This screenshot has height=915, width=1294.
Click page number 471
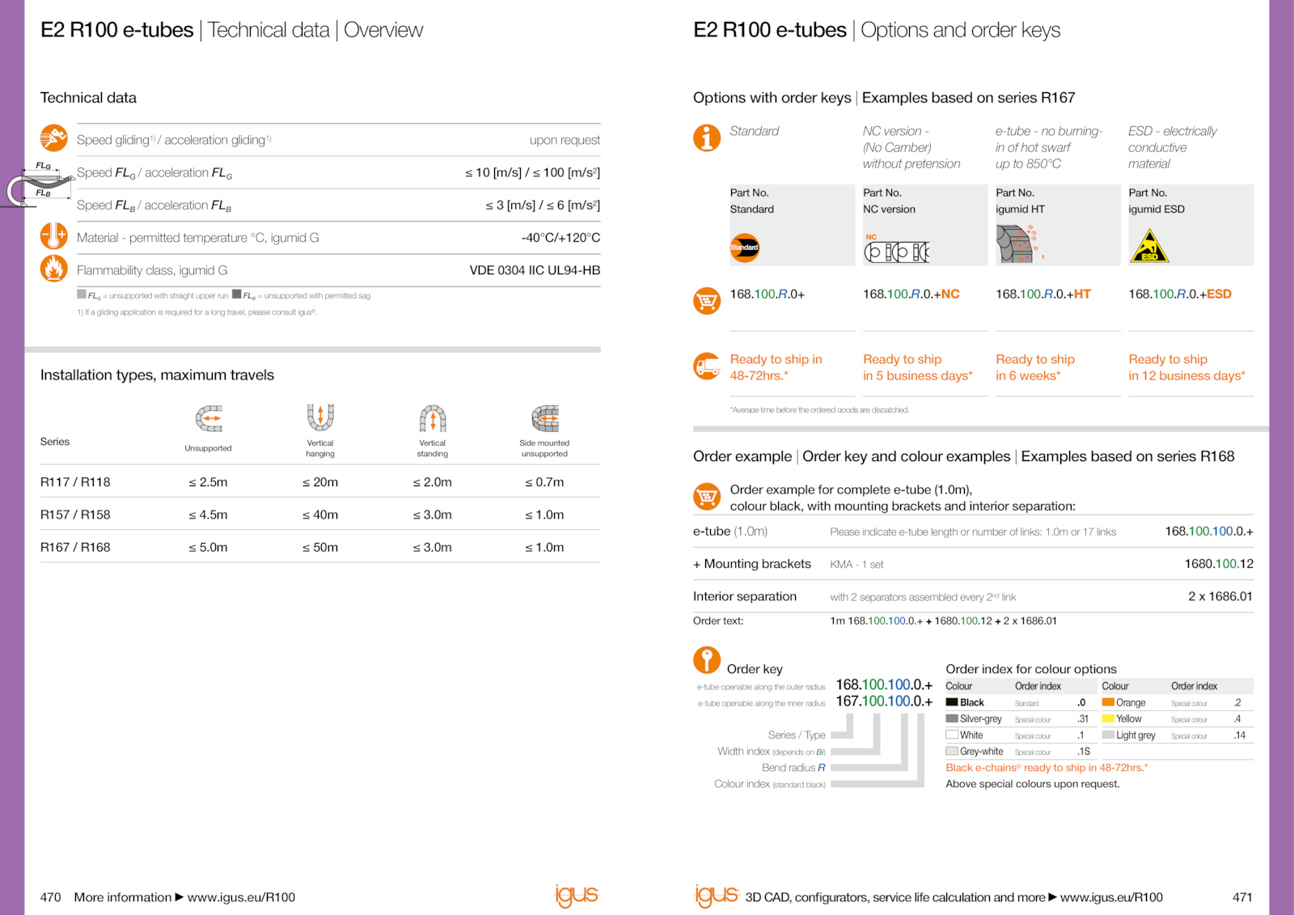coord(1242,897)
